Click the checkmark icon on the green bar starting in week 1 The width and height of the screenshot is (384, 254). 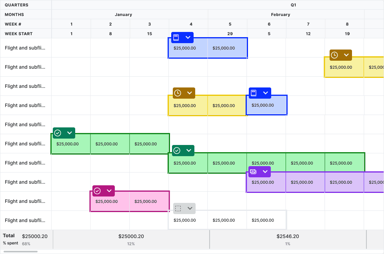[x=58, y=133]
